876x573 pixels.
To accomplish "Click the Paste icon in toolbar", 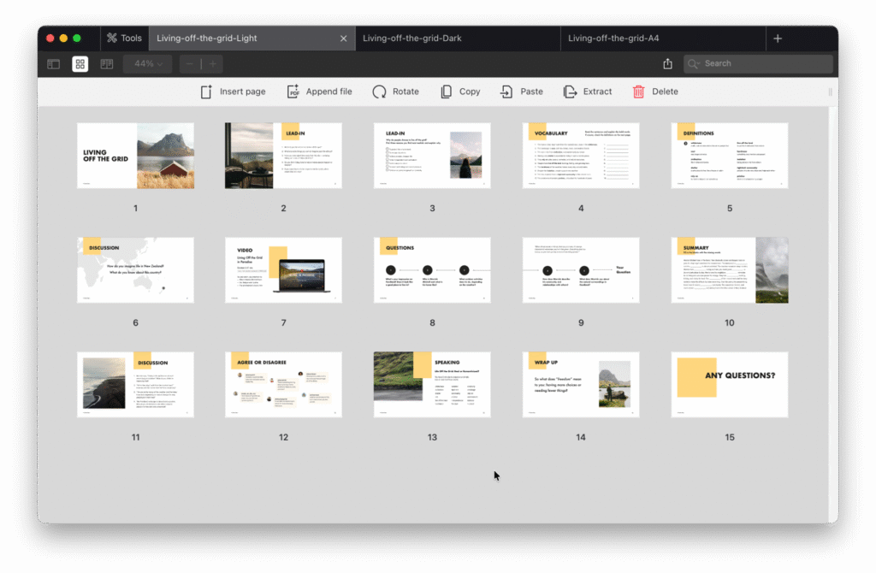I will click(x=506, y=92).
